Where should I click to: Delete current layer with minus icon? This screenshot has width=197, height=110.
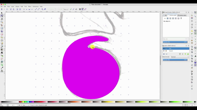pyautogui.click(x=167, y=54)
